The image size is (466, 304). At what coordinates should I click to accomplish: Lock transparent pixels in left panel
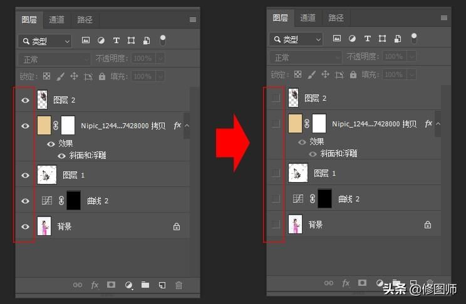pos(46,76)
